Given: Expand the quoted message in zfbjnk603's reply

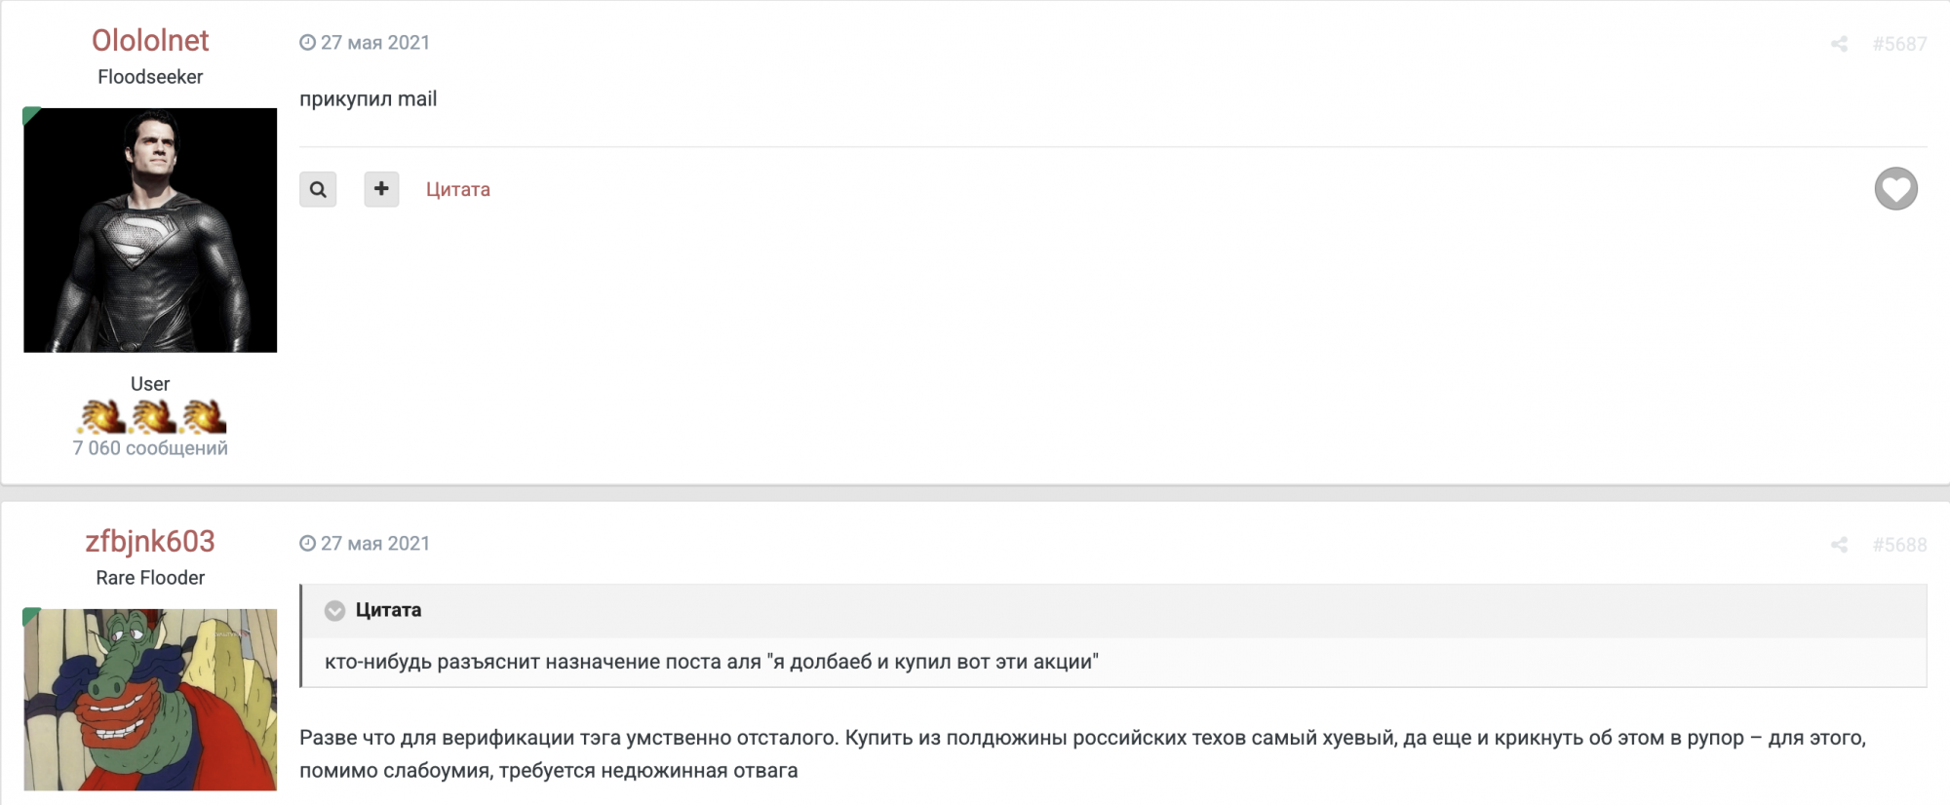Looking at the screenshot, I should (x=336, y=610).
